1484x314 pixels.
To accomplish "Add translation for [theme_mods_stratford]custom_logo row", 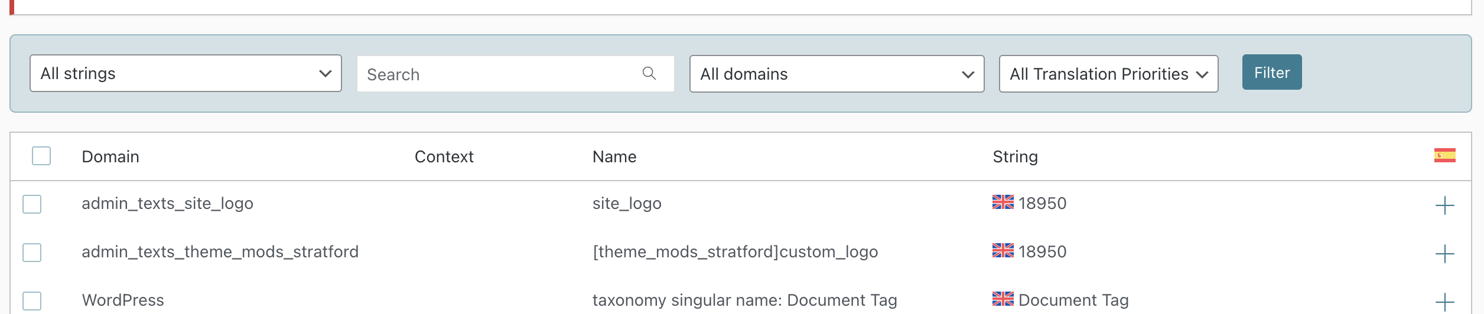I will [1444, 254].
